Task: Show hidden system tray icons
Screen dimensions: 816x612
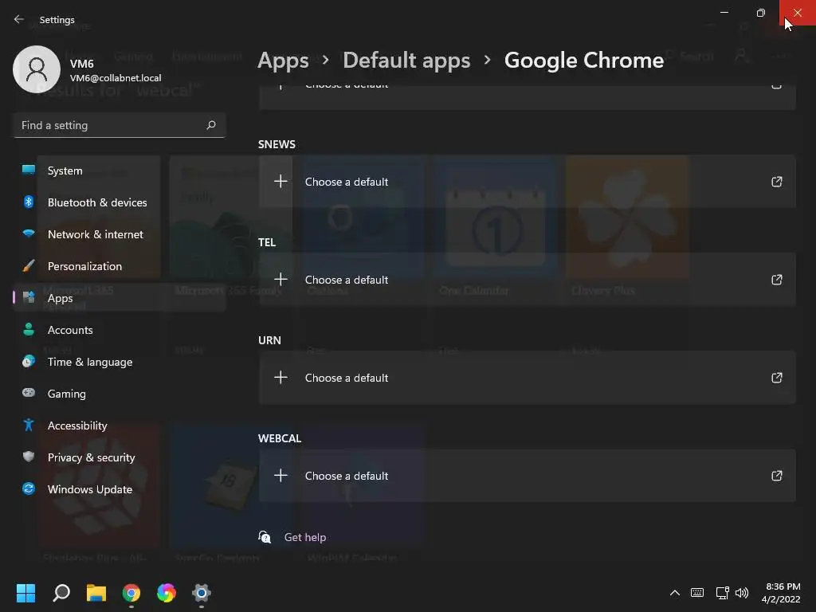Action: (674, 593)
